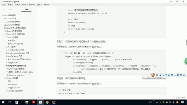Toggle source code mode icon
This screenshot has width=187, height=105.
tap(42, 97)
